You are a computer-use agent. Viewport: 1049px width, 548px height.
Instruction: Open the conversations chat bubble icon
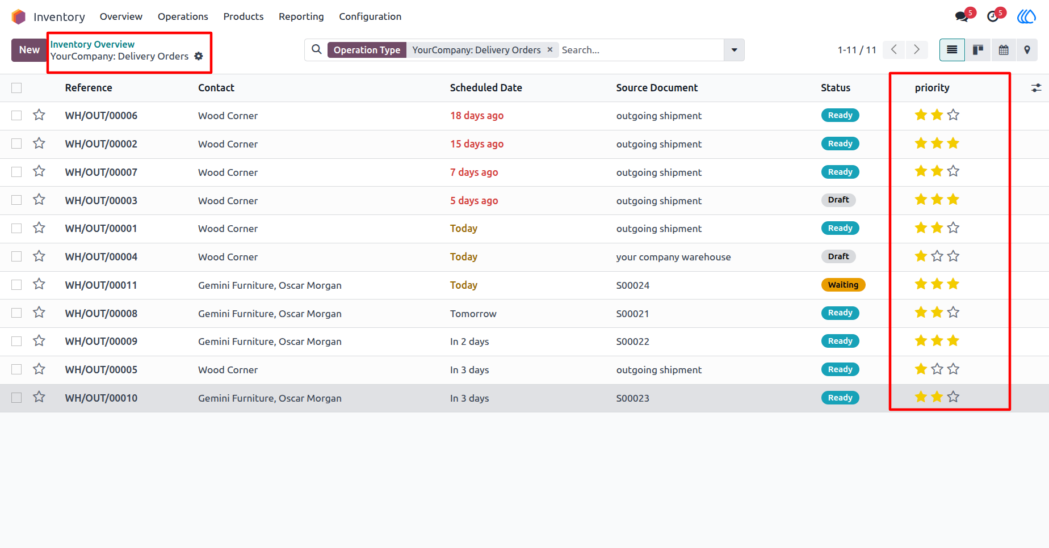(x=962, y=16)
